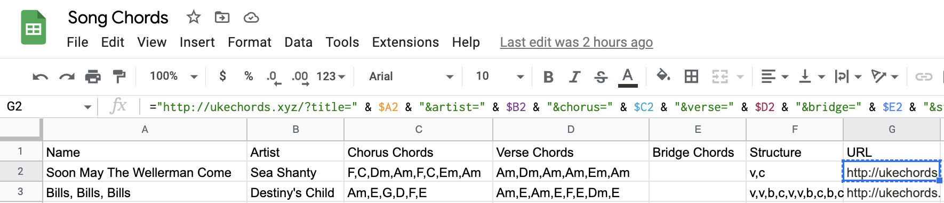Expand the Arial font dropdown
This screenshot has height=203, width=944.
pos(411,77)
